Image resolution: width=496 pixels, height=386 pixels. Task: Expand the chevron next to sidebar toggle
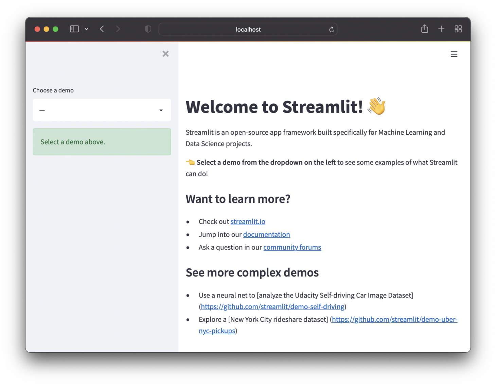tap(87, 29)
